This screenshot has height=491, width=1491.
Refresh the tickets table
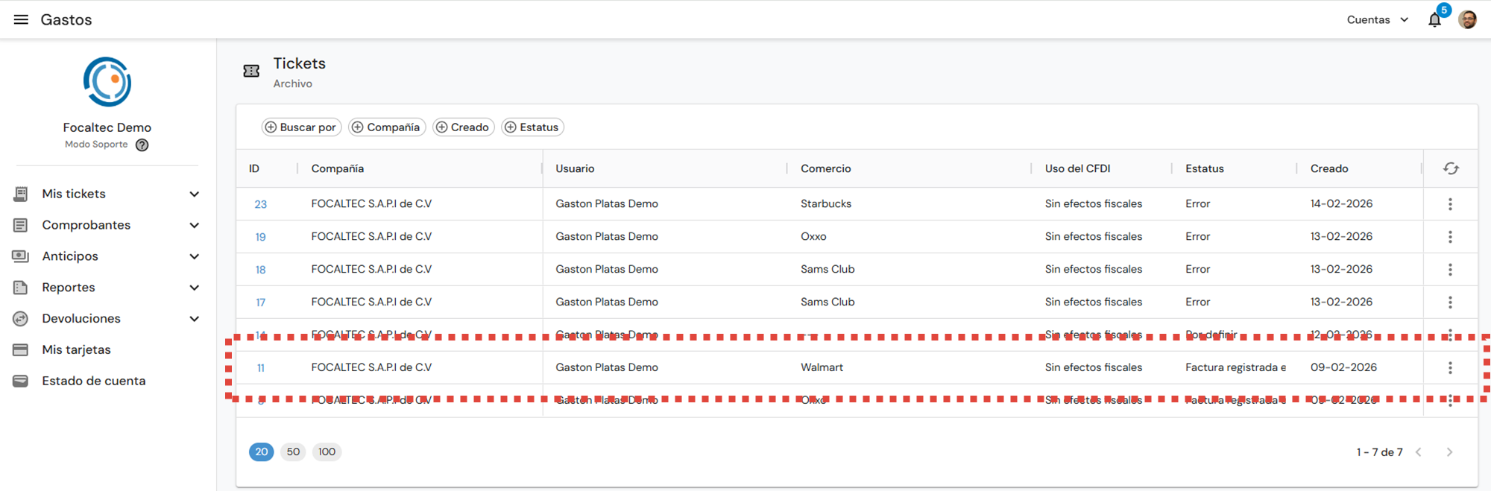[1451, 168]
